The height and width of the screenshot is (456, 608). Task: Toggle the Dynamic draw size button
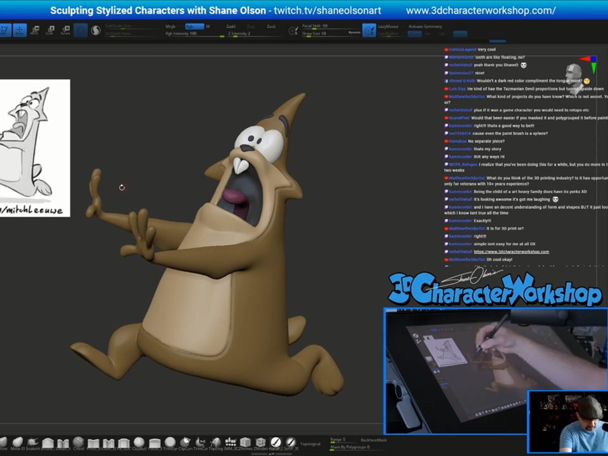[x=355, y=32]
